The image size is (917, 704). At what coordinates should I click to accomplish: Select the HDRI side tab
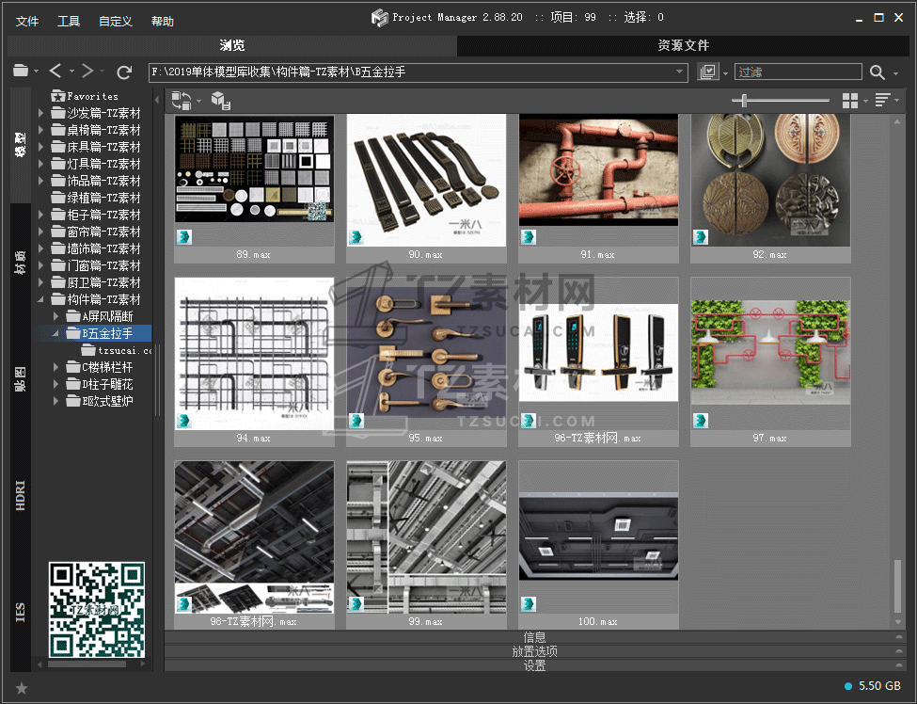(21, 495)
